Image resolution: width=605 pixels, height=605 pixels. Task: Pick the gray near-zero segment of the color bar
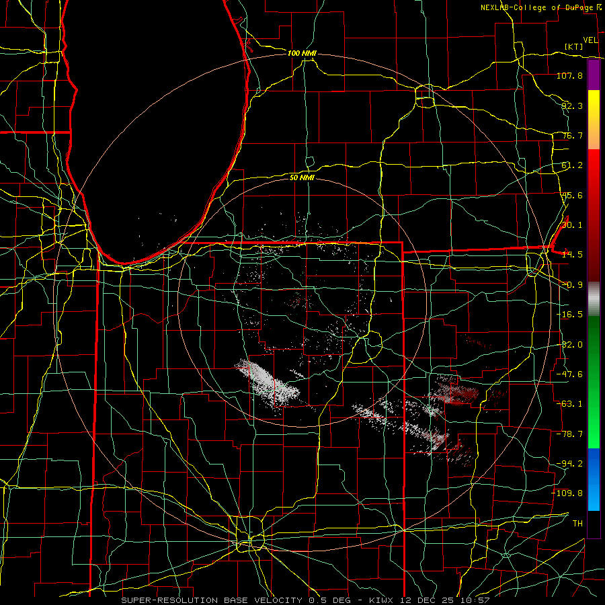pos(594,298)
